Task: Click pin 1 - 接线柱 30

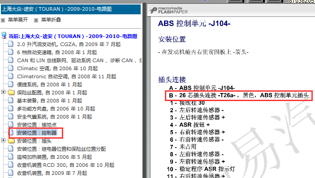Action: coord(187,103)
